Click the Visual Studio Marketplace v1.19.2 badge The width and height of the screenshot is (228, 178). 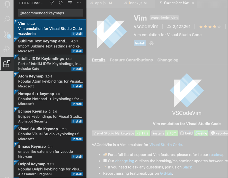click(x=121, y=133)
